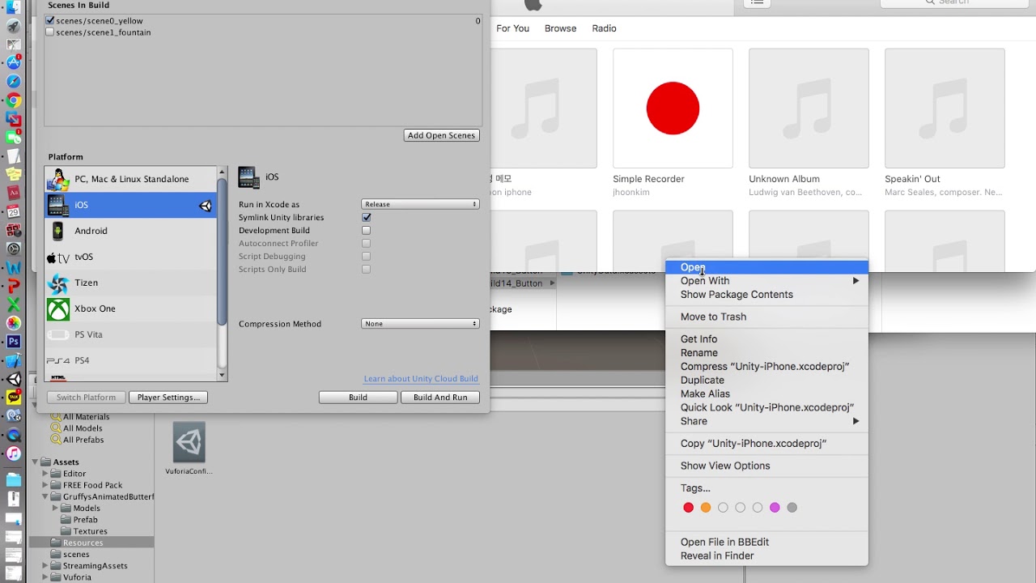Open Safari from the dock
Image resolution: width=1036 pixels, height=583 pixels.
pos(14,81)
